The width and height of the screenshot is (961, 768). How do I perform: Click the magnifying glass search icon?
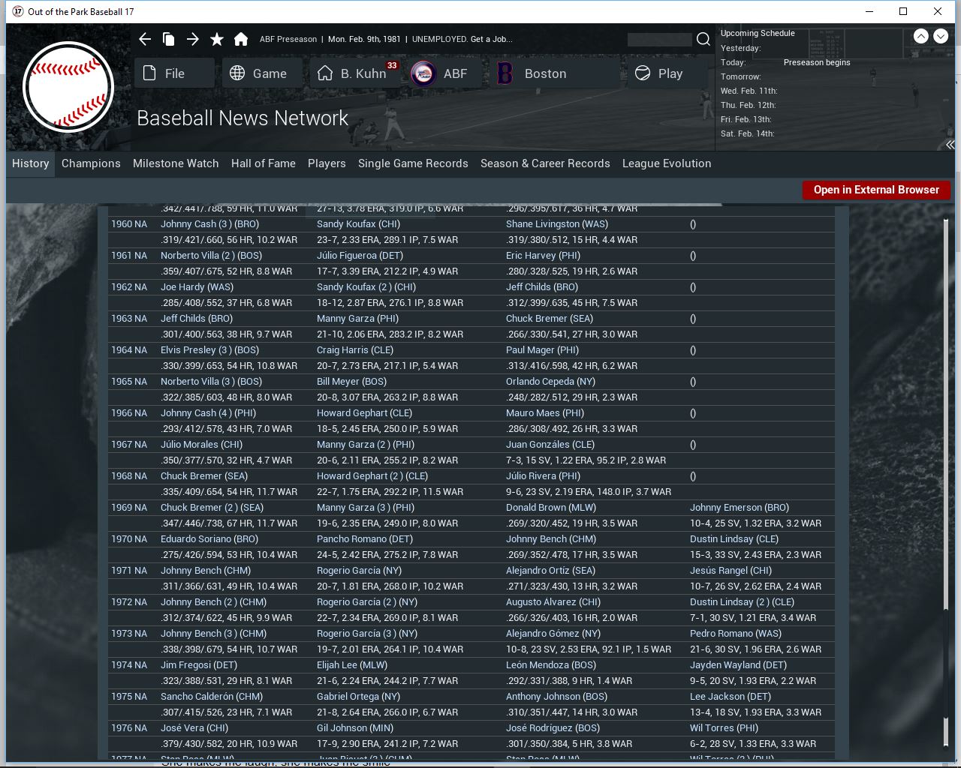[703, 39]
